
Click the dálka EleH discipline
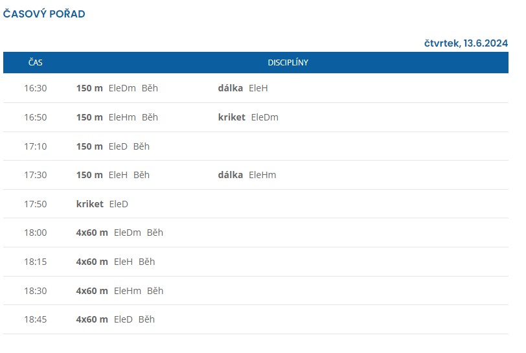pos(242,88)
